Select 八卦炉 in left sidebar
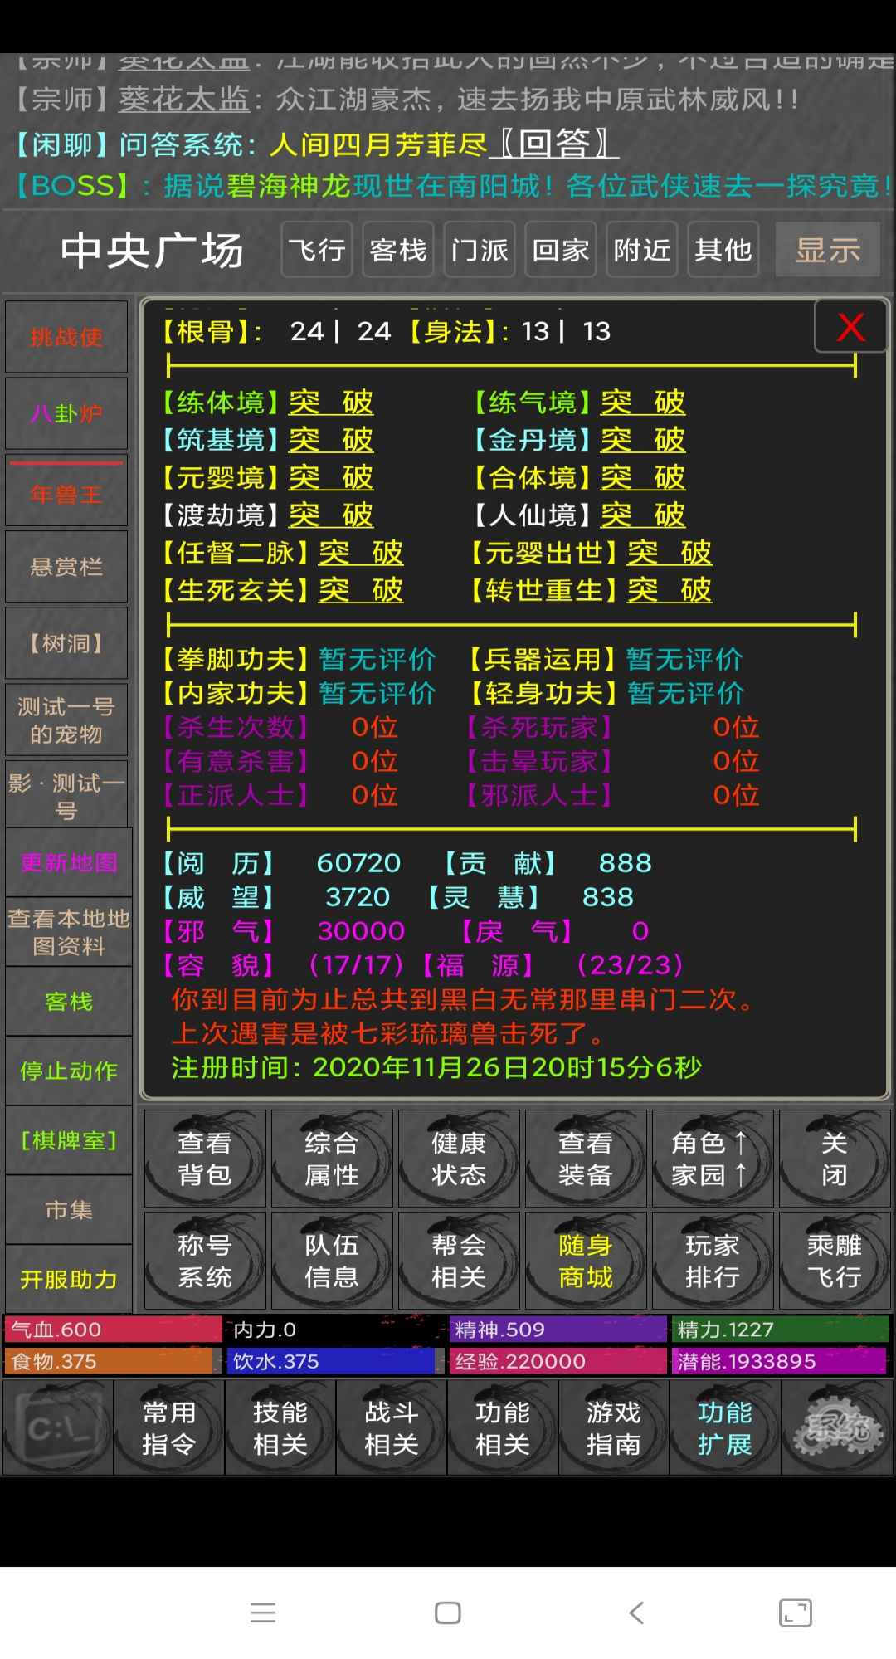Screen dimensions: 896x1659 point(66,413)
